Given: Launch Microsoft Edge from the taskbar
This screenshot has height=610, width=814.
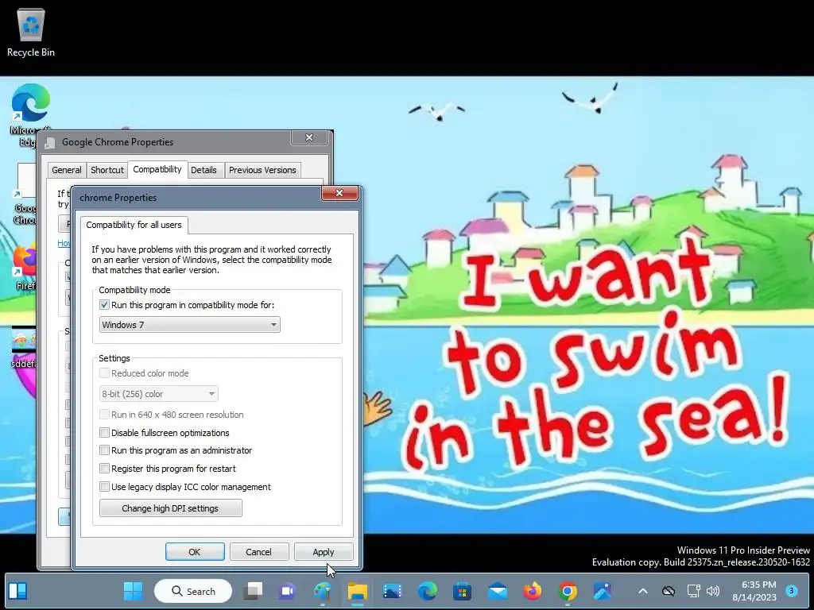Looking at the screenshot, I should [x=427, y=591].
